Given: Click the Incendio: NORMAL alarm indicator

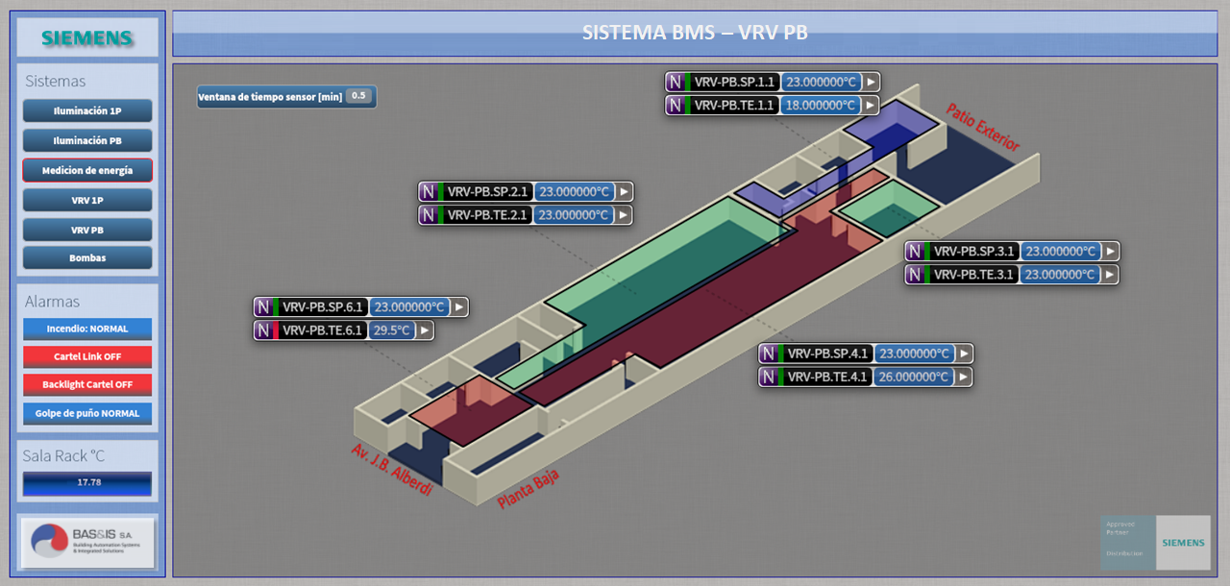Looking at the screenshot, I should 87,329.
